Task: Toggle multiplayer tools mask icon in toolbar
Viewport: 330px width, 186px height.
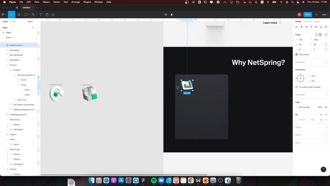Action: coord(172,14)
